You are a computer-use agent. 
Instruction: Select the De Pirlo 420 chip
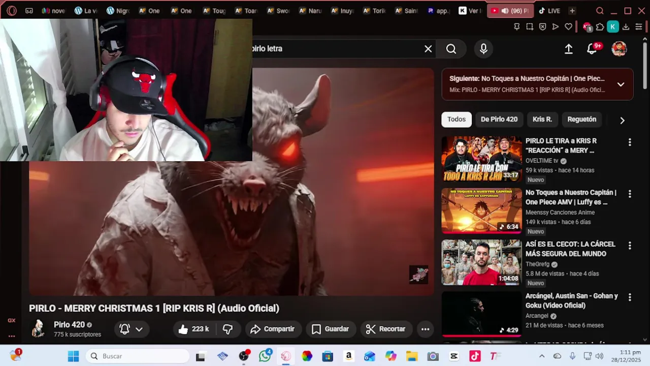(499, 119)
